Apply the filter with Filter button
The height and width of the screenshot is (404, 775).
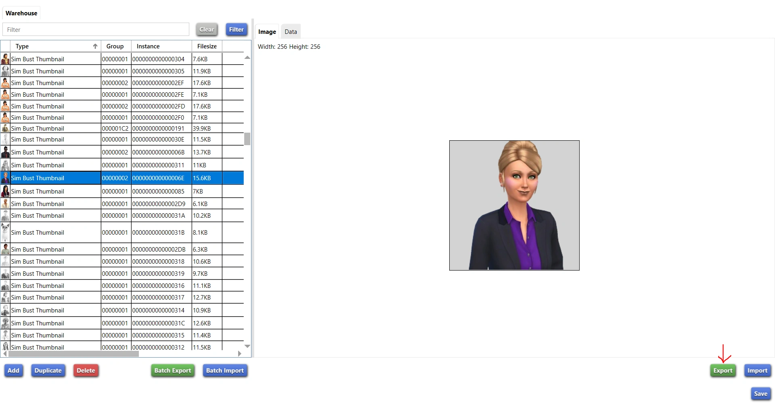pos(237,29)
